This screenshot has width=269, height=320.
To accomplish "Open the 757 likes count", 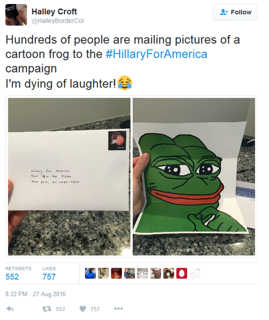I will 49,277.
